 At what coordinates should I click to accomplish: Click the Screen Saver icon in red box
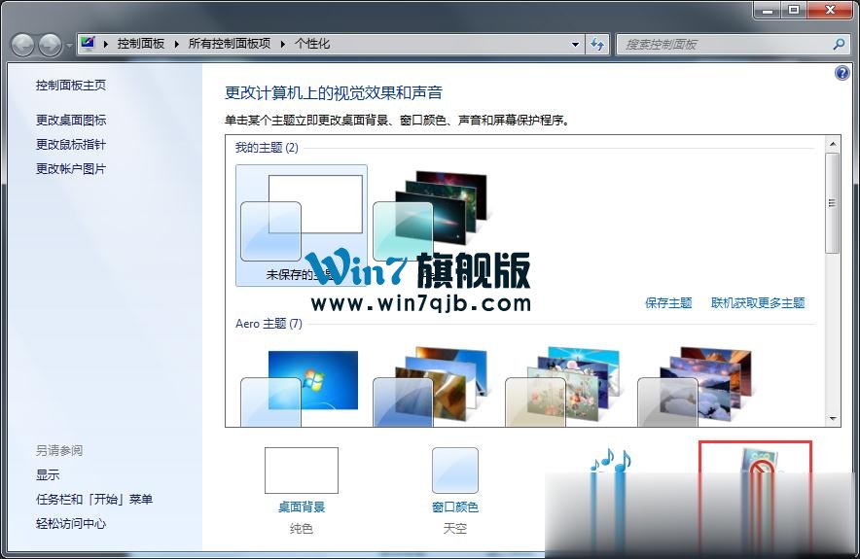[x=762, y=460]
